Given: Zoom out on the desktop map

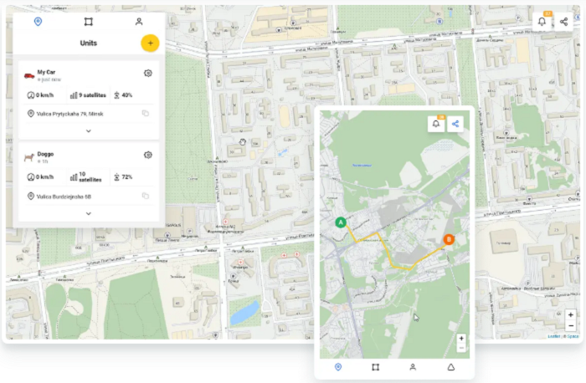Looking at the screenshot, I should [570, 325].
